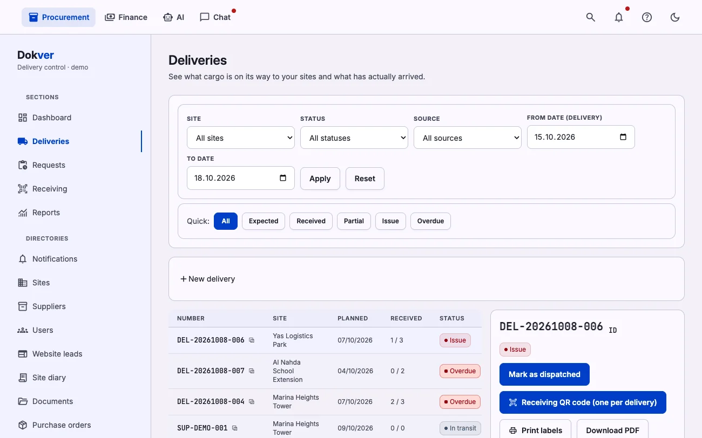Screen dimensions: 702x438
Task: Copy delivery number DEL-20261008-007
Action: point(252,371)
